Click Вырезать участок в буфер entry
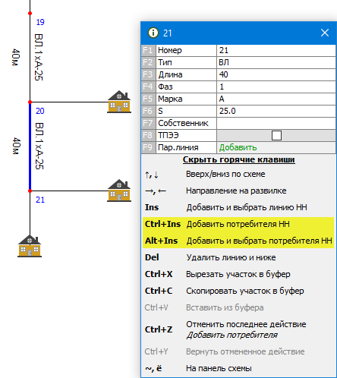 click(238, 274)
